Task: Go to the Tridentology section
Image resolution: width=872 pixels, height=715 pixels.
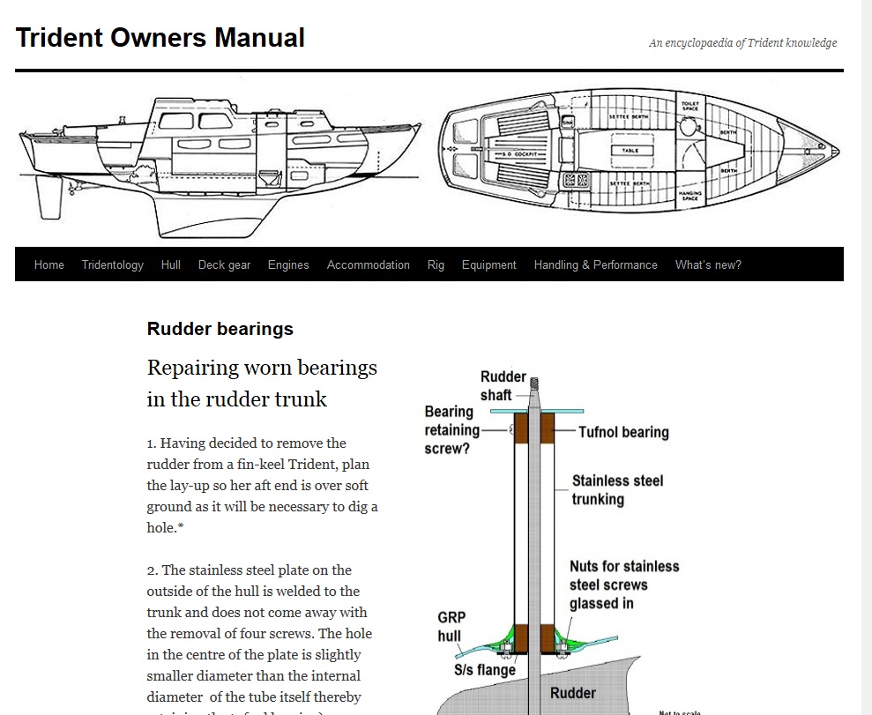Action: click(112, 264)
